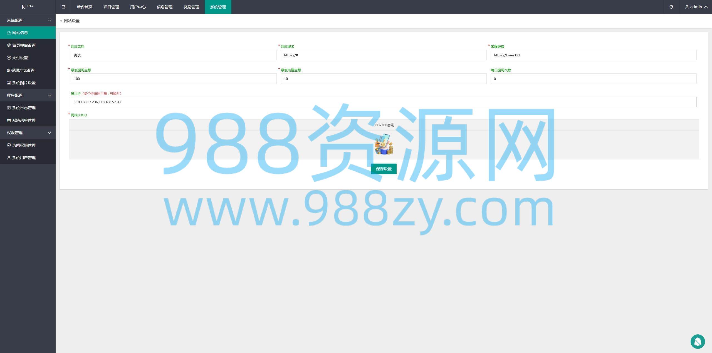712x353 pixels.
Task: Collapse the 系统配置 sidebar group
Action: click(x=28, y=20)
